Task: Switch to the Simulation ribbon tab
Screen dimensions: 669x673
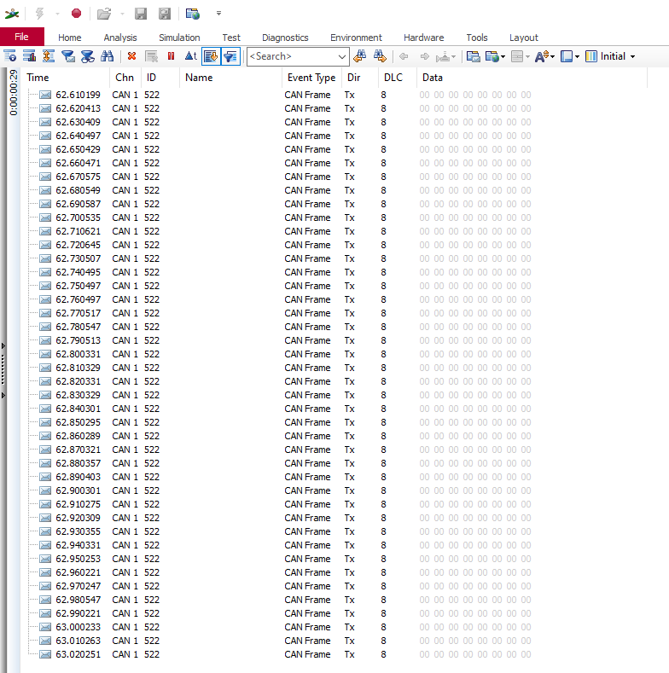Action: coord(179,38)
